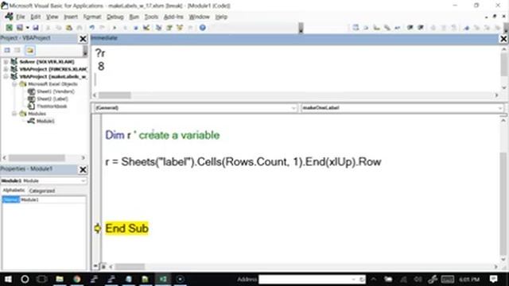Click the Insert UserForm toolbar icon
Viewport: 509px width, 286px height.
pos(19,28)
